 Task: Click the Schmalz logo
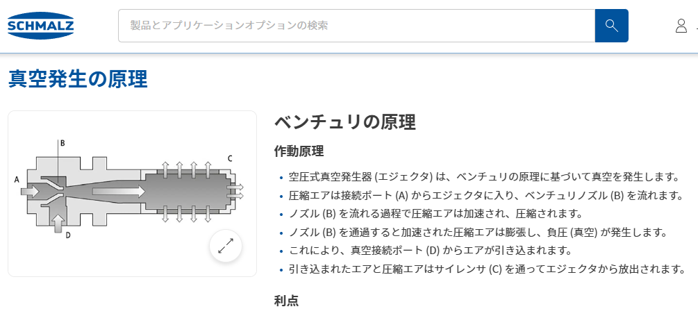(x=40, y=26)
